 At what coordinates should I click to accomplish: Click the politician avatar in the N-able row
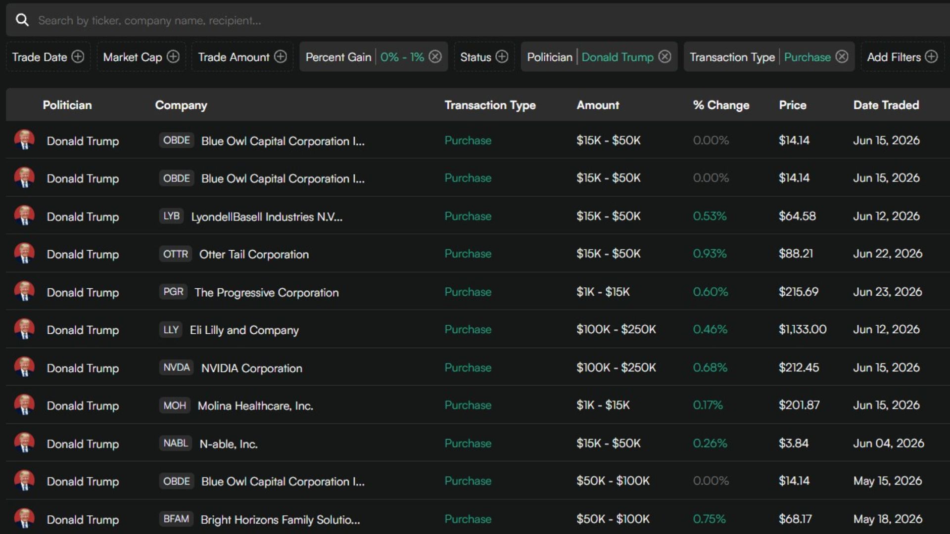24,443
